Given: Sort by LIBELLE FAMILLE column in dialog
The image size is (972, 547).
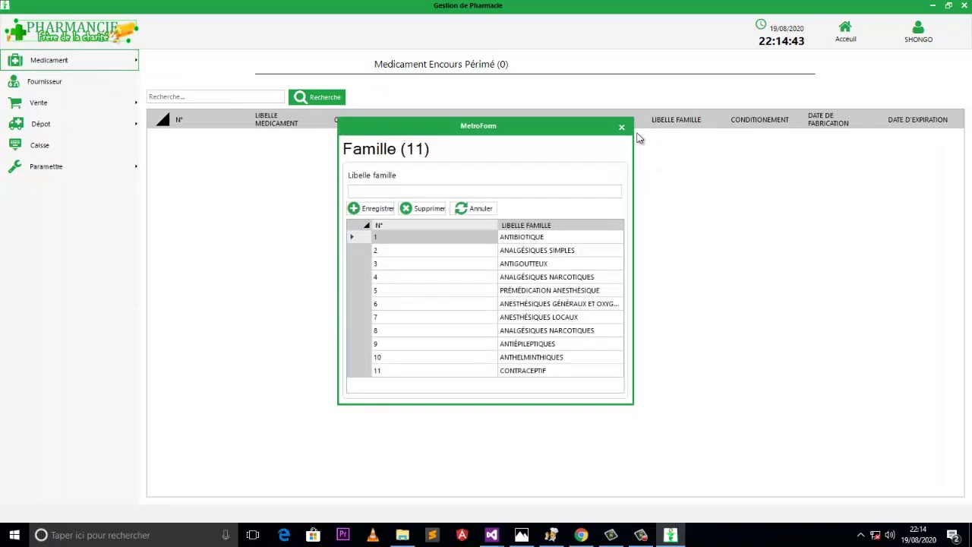Looking at the screenshot, I should [x=560, y=225].
